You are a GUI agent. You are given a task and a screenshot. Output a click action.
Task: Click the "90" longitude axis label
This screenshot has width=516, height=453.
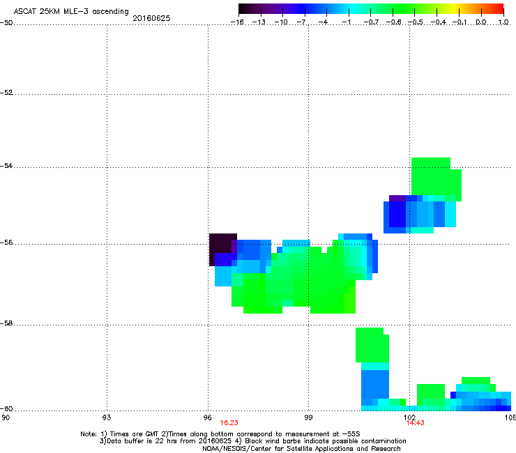tap(6, 417)
